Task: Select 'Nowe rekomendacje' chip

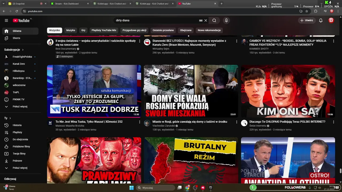Action: point(209,30)
